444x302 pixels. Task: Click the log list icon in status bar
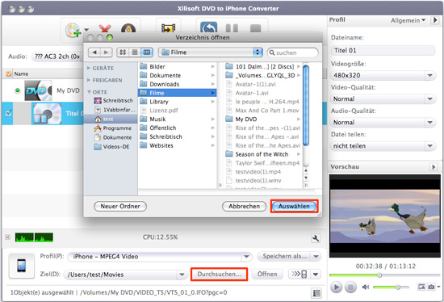point(316,292)
